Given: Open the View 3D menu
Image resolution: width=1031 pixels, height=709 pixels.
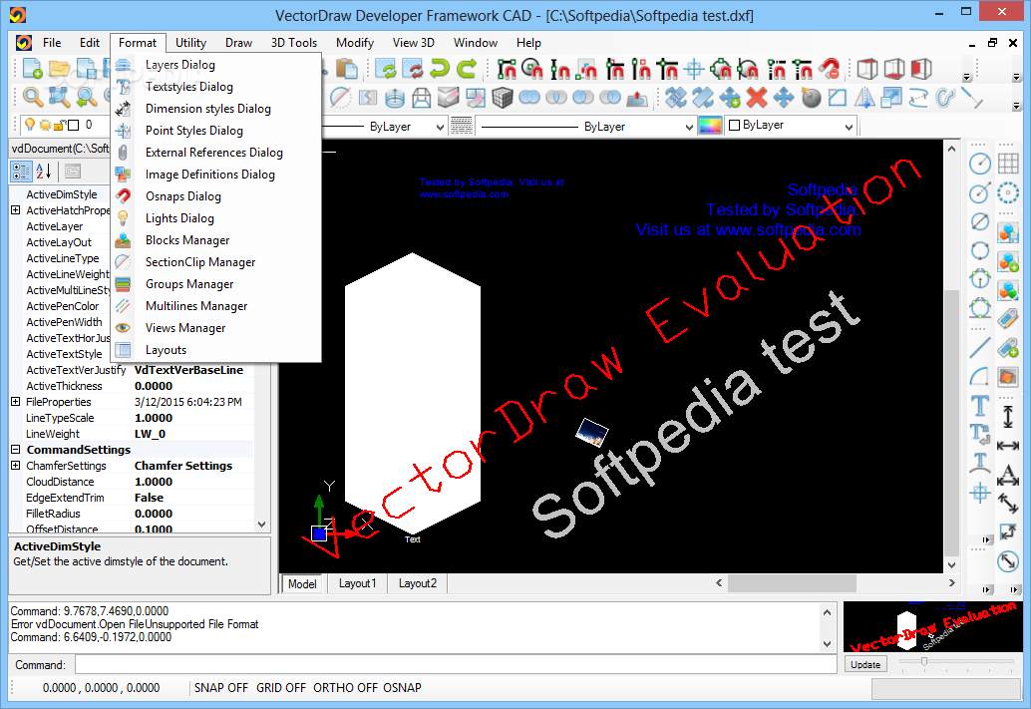Looking at the screenshot, I should [414, 43].
